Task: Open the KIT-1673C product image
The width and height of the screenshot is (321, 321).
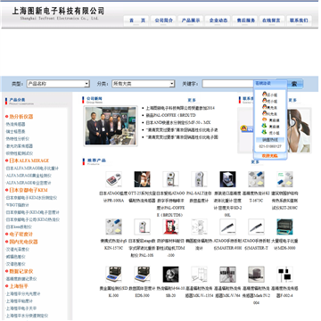Action: [256, 179]
